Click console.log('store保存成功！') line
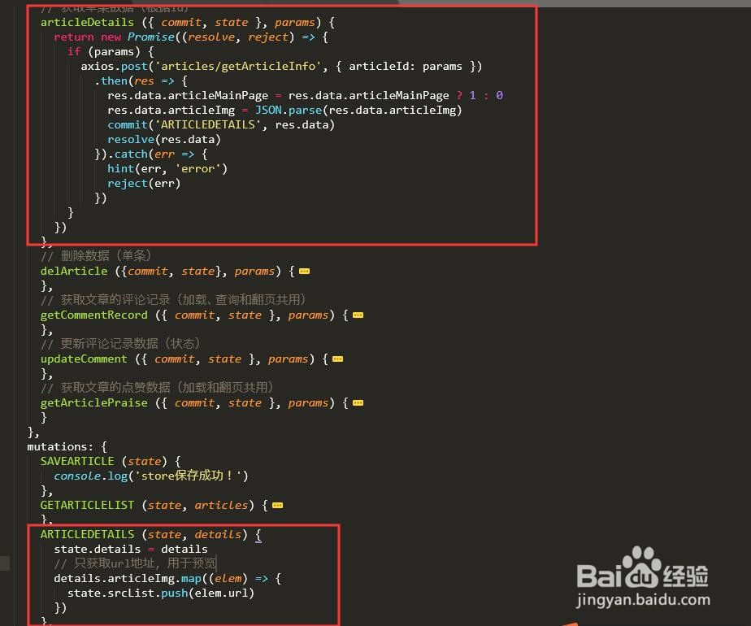The image size is (751, 626). [x=151, y=476]
